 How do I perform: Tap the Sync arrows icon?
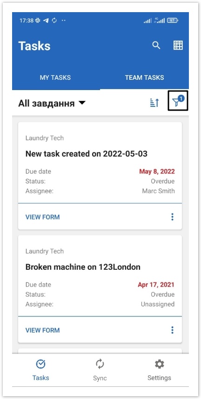[x=100, y=364]
